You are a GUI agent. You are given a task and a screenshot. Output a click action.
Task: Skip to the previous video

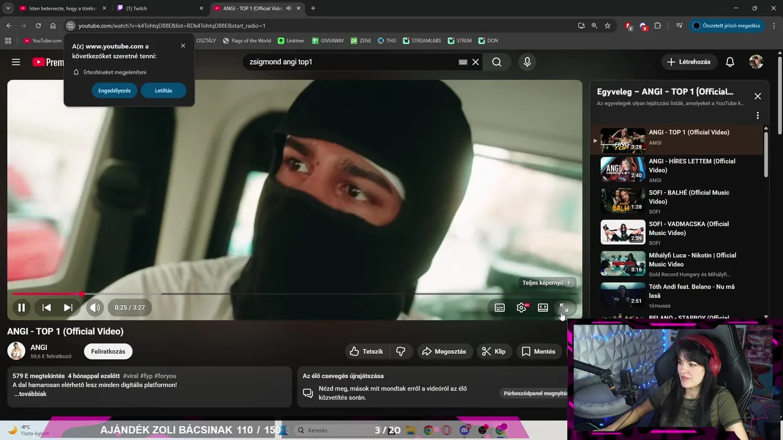pyautogui.click(x=46, y=307)
